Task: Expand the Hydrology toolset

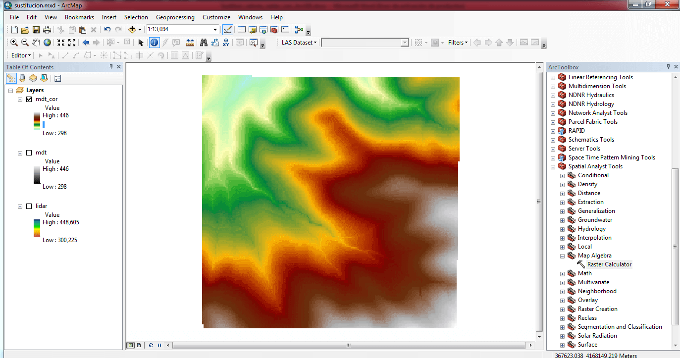Action: (562, 229)
